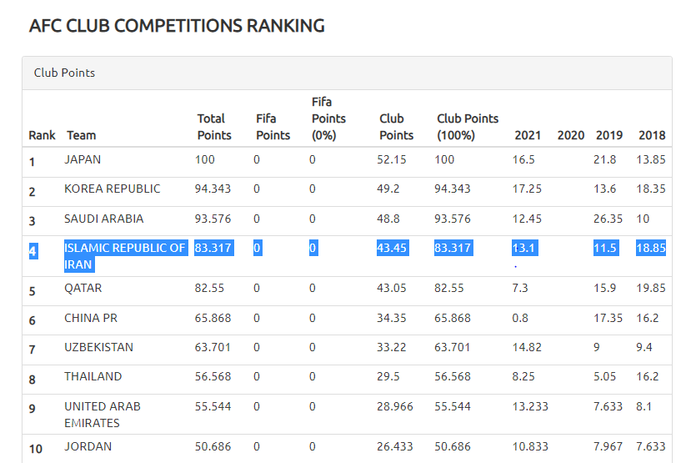Click the 2020 column header
Screen dimensions: 691x463
[570, 135]
